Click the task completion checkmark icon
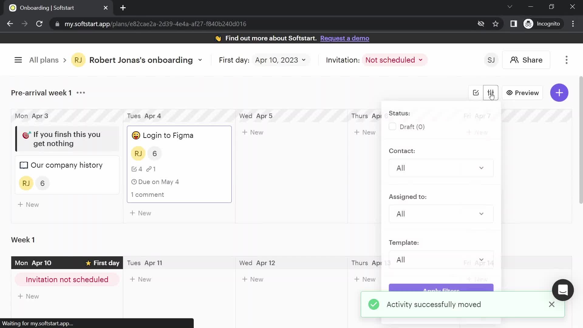Screen dimensions: 583x328 coord(475,93)
